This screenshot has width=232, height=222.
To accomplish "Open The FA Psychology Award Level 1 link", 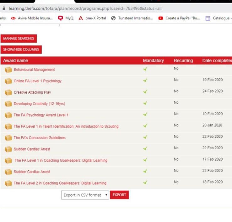I will (x=41, y=115).
